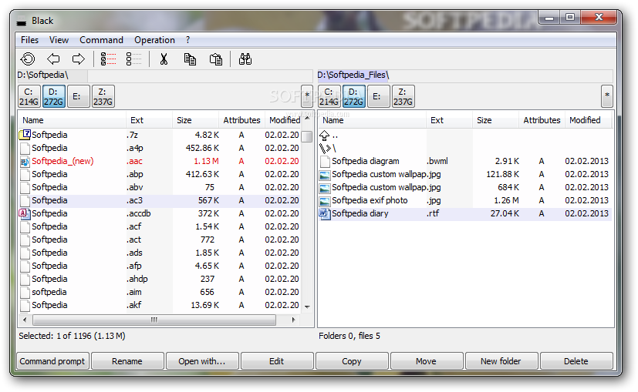
Task: Click the New folder button
Action: (501, 361)
